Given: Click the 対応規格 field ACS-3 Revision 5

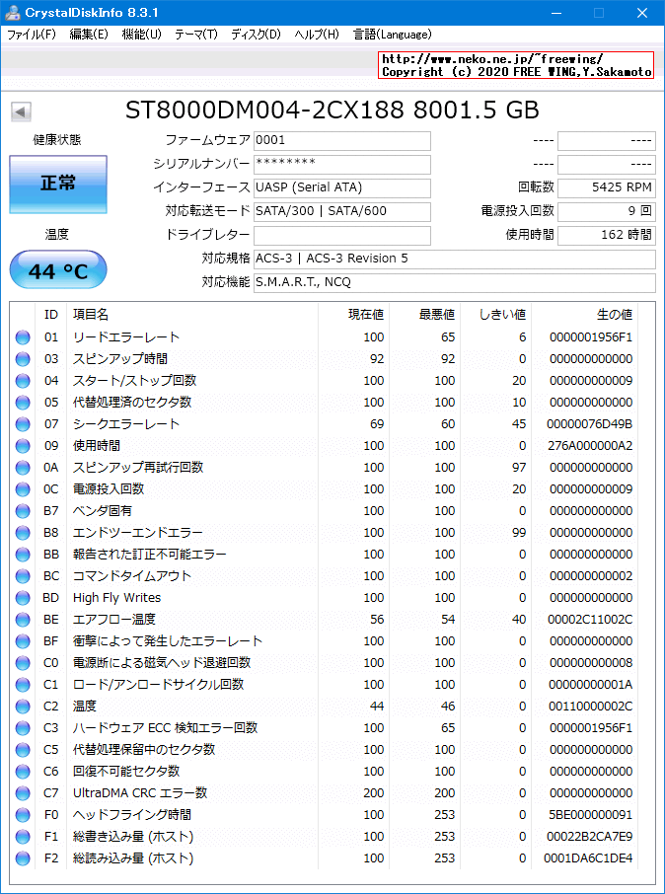Looking at the screenshot, I should 455,259.
